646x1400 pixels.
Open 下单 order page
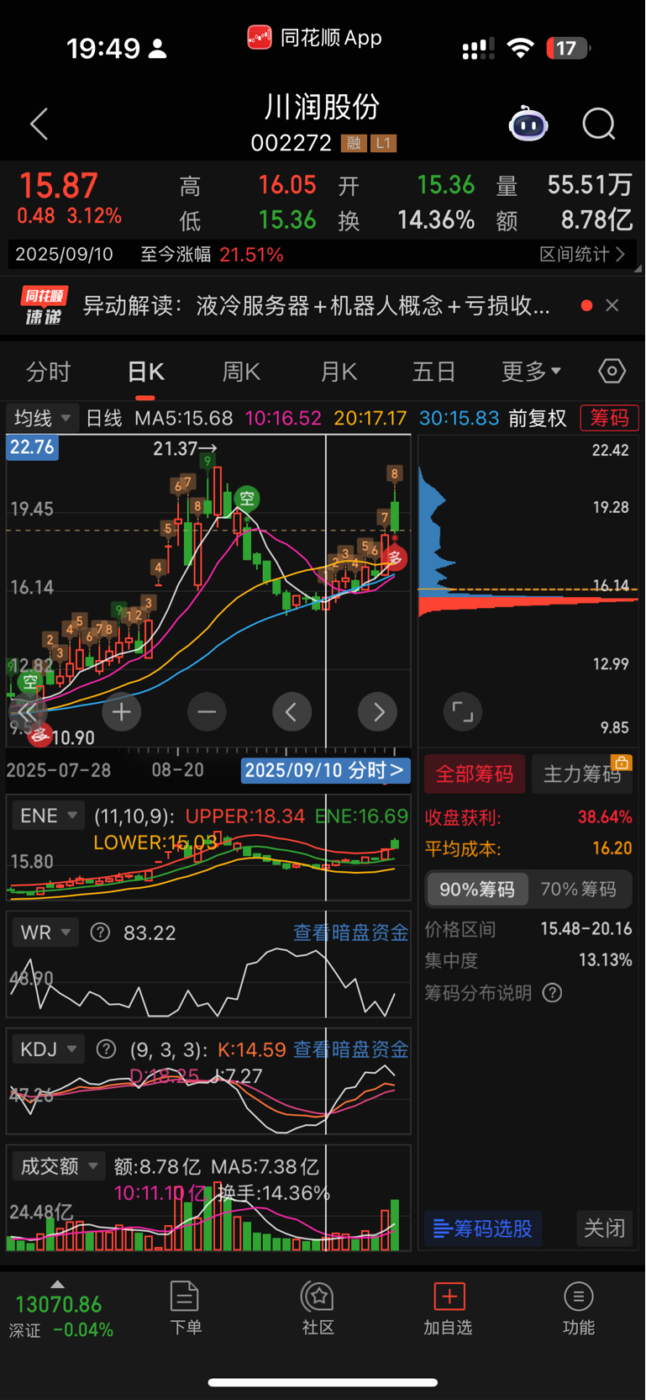point(185,1308)
